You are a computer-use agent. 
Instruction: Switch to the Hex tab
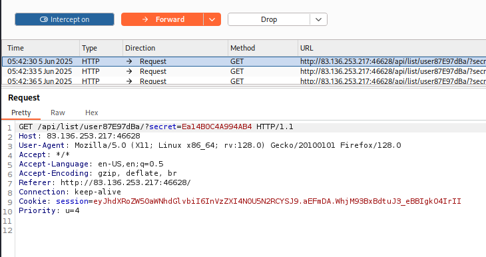(x=91, y=113)
